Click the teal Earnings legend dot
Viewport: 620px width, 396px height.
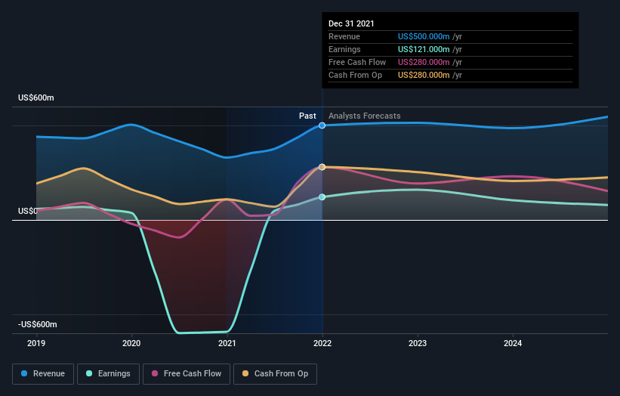point(89,373)
